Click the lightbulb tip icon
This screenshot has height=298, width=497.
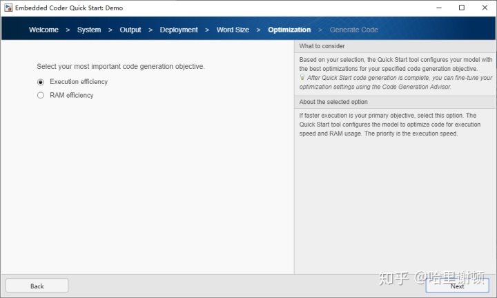click(x=302, y=77)
